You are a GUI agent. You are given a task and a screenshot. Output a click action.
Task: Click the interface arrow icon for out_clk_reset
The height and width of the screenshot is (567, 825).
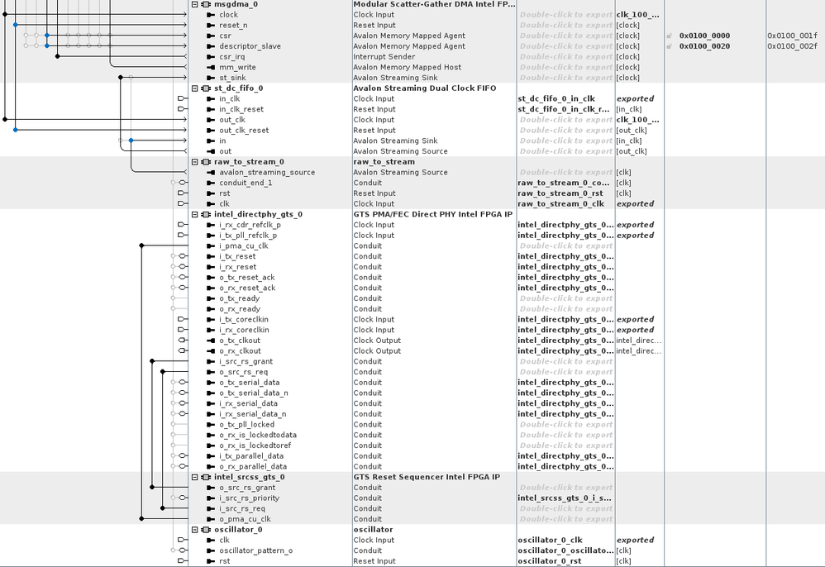pos(211,131)
